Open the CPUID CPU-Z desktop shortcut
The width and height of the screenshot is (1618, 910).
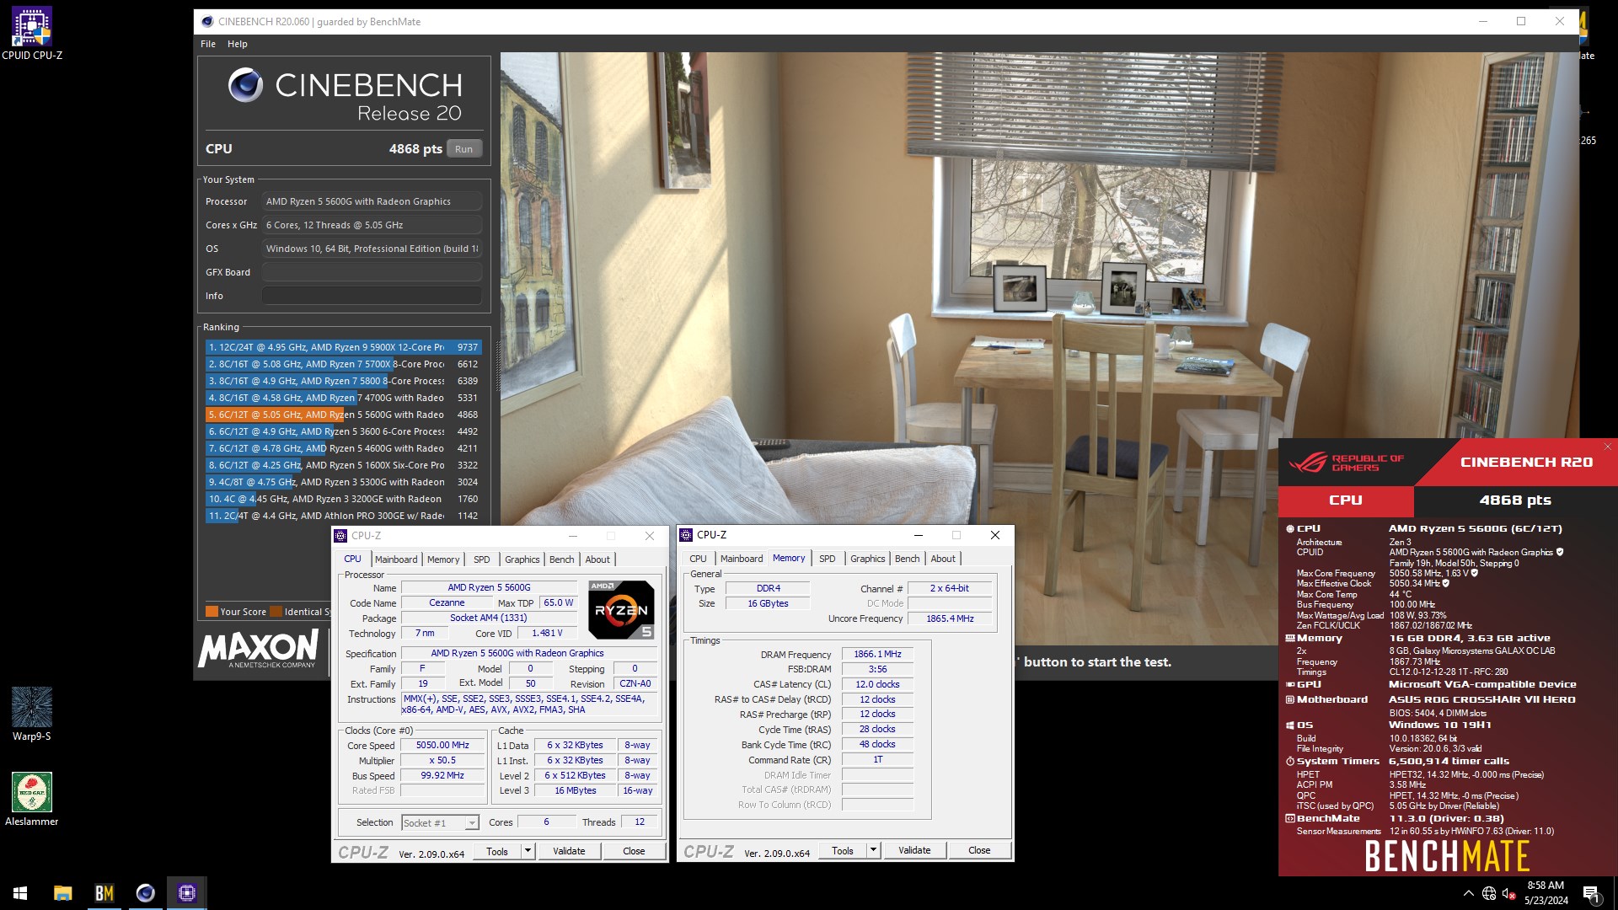32,34
